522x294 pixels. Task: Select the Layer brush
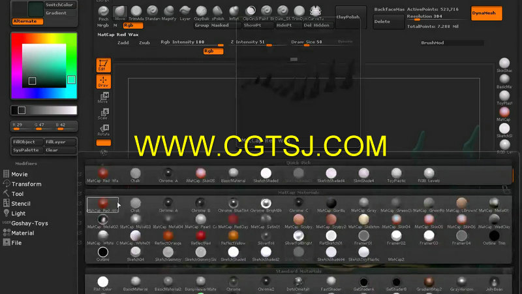(185, 12)
